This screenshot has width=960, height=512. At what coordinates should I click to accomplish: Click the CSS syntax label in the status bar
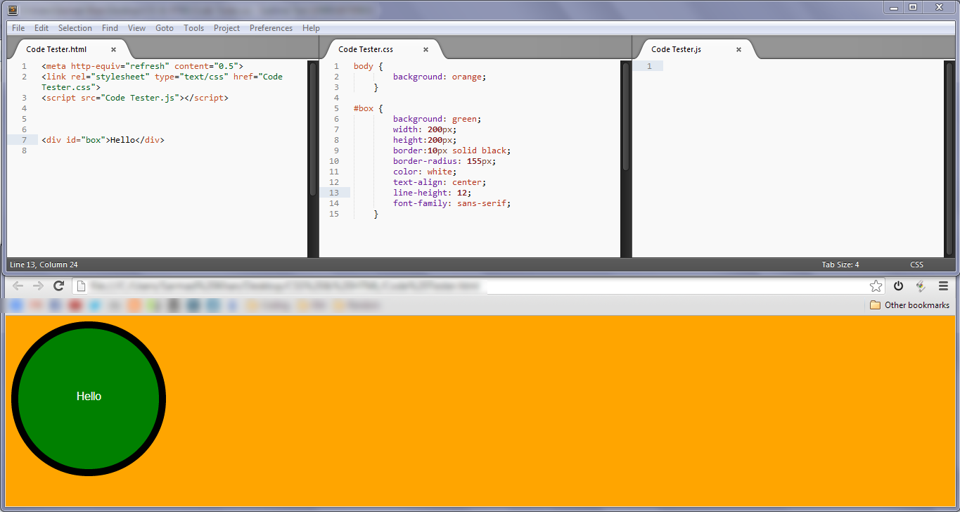pos(916,264)
